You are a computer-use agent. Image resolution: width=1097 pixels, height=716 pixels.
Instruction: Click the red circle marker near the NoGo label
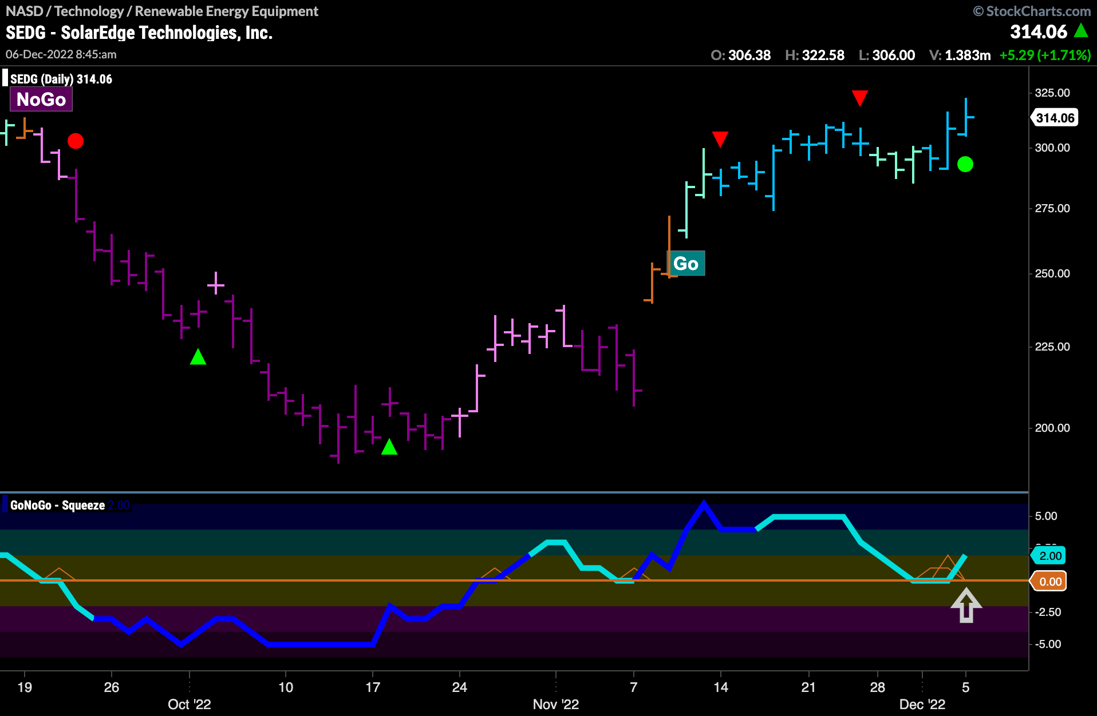(76, 141)
